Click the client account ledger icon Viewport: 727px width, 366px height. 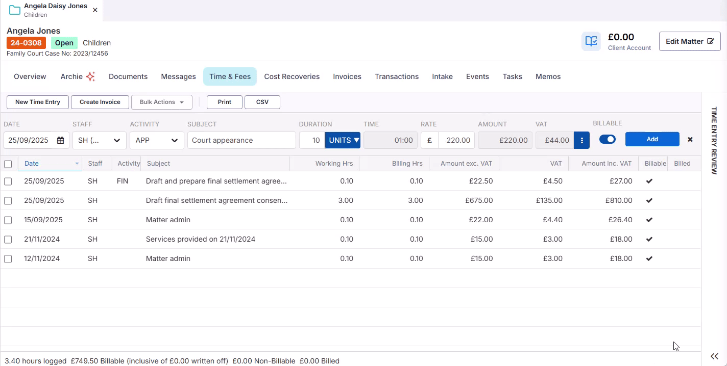591,41
